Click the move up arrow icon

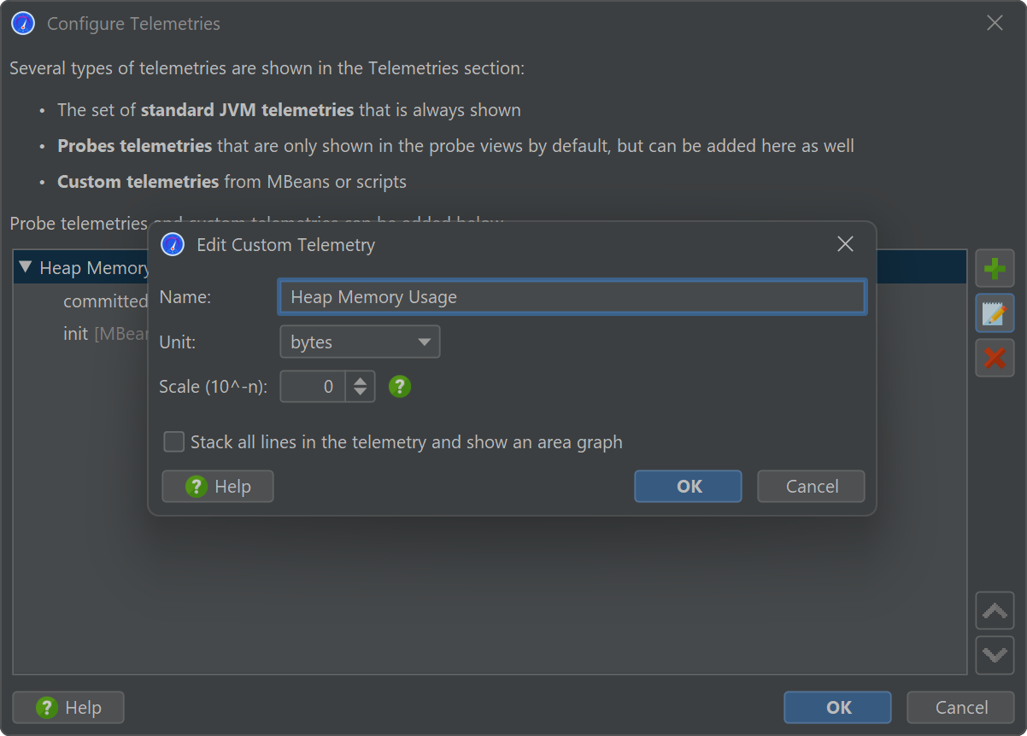coord(995,611)
